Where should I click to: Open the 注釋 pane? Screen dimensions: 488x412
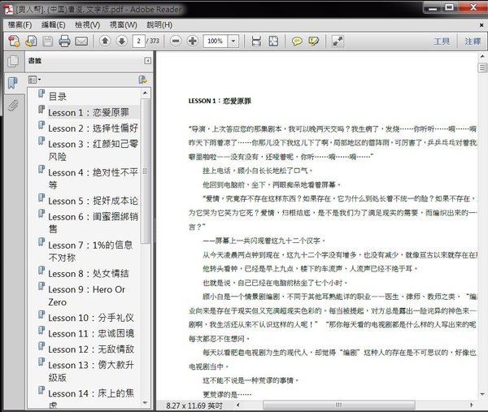pyautogui.click(x=473, y=41)
